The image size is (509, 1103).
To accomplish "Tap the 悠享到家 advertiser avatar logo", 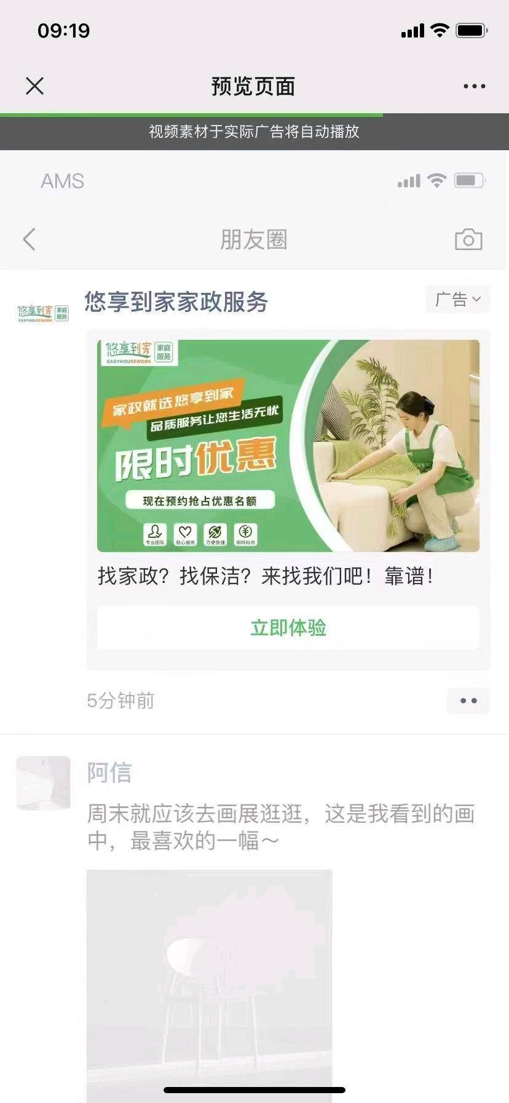I will click(x=43, y=314).
